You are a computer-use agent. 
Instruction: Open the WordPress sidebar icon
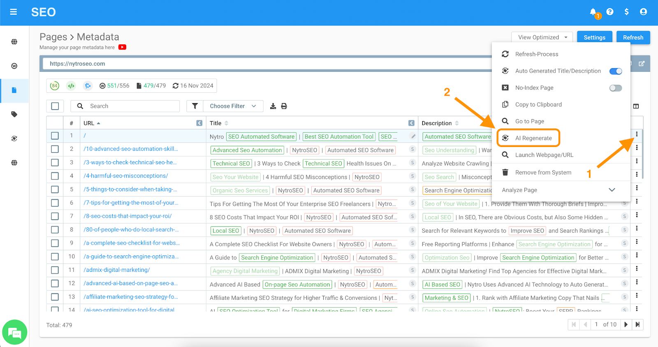click(14, 66)
